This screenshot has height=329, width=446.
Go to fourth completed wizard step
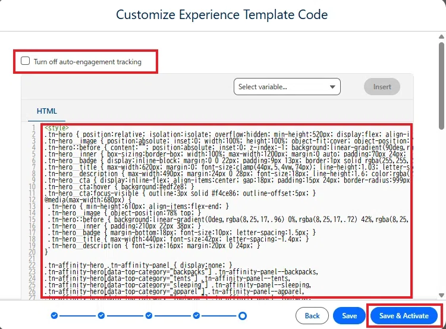point(196,316)
